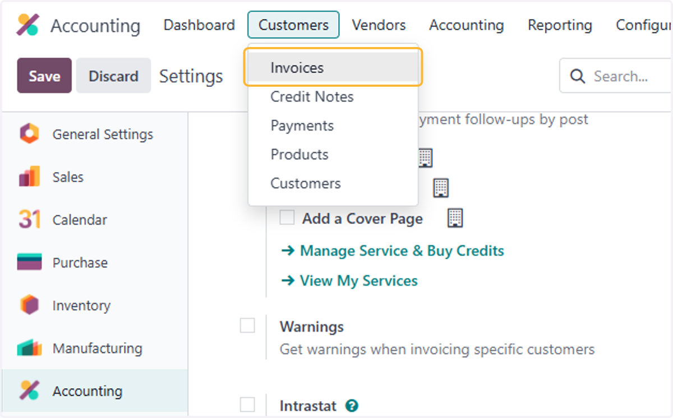The height and width of the screenshot is (418, 673).
Task: Select Calendar label in sidebar
Action: point(80,220)
